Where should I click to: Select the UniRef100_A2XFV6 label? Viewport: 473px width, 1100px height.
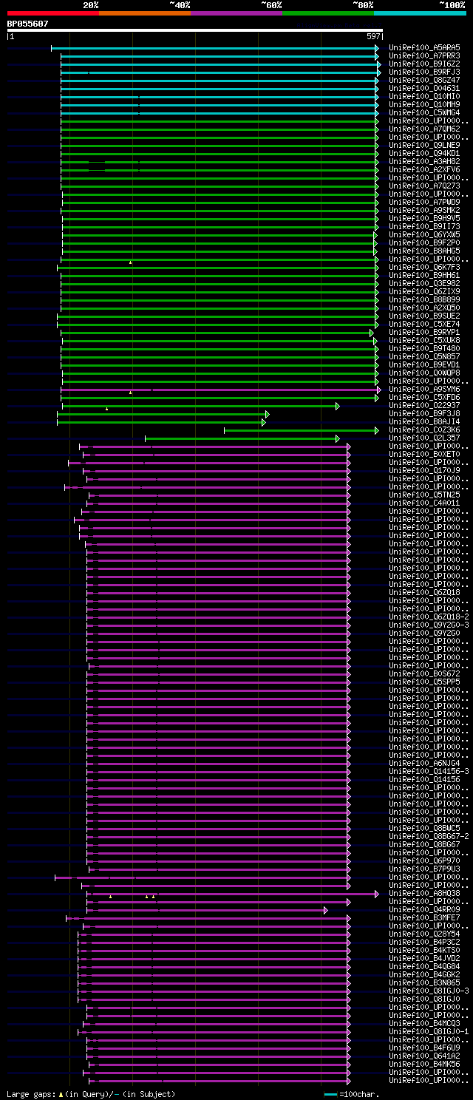[424, 169]
